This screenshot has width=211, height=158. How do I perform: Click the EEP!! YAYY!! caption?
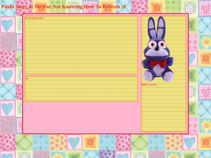(x=149, y=85)
